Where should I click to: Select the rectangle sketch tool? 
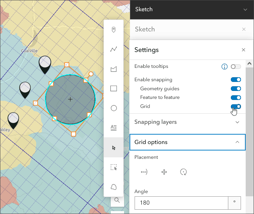114,88
